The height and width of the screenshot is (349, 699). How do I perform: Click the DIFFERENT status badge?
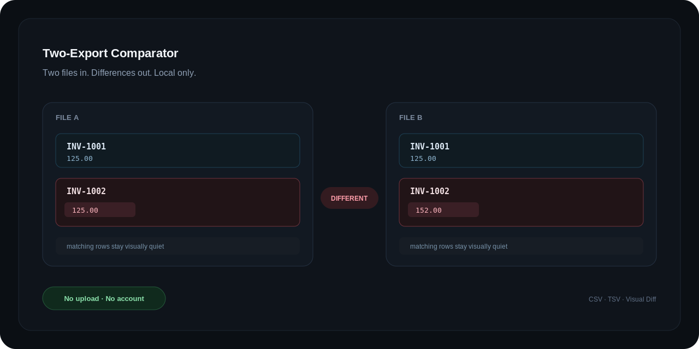[349, 198]
